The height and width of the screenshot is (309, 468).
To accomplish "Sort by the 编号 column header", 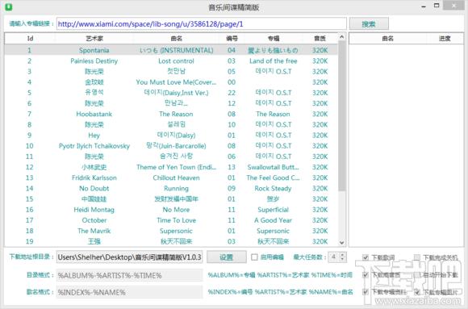I will [x=232, y=38].
